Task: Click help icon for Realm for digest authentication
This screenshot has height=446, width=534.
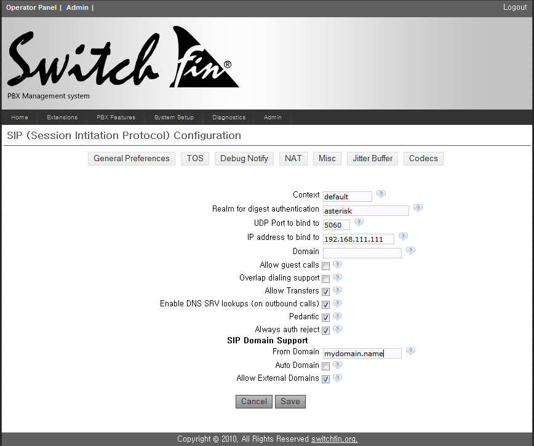Action: (418, 208)
